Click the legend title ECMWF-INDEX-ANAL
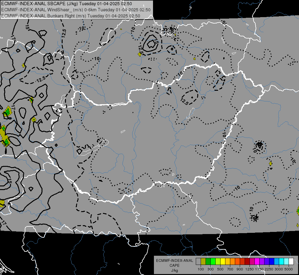The width and height of the screenshot is (299, 275). pos(174,261)
